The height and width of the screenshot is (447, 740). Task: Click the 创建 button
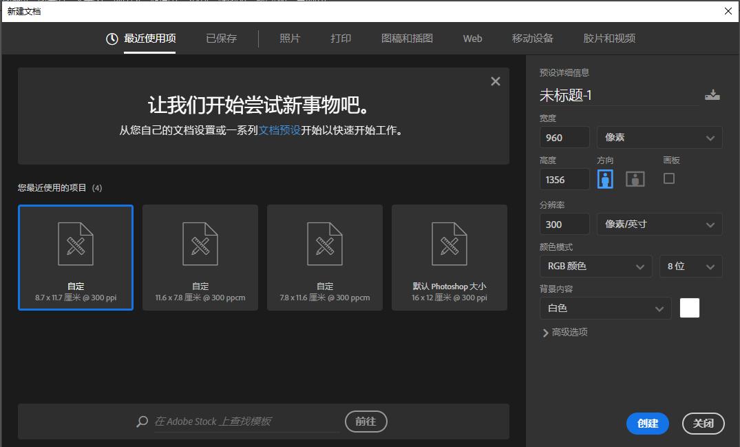647,424
